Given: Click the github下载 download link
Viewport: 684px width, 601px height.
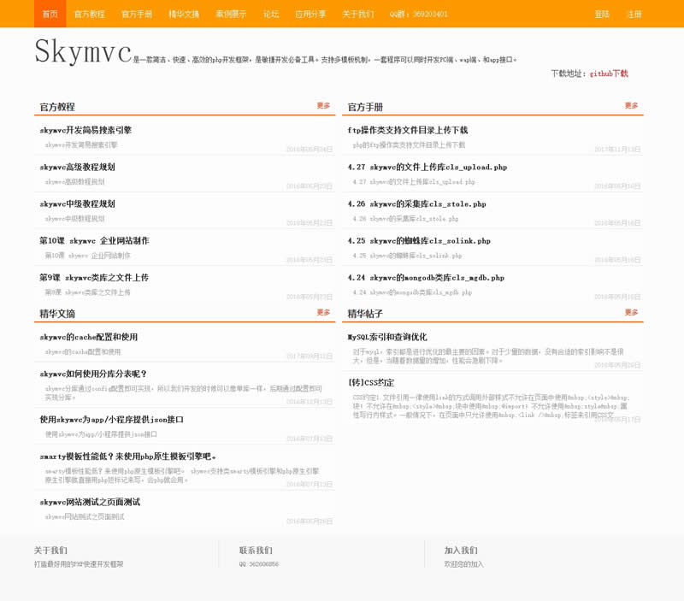Looking at the screenshot, I should point(609,74).
